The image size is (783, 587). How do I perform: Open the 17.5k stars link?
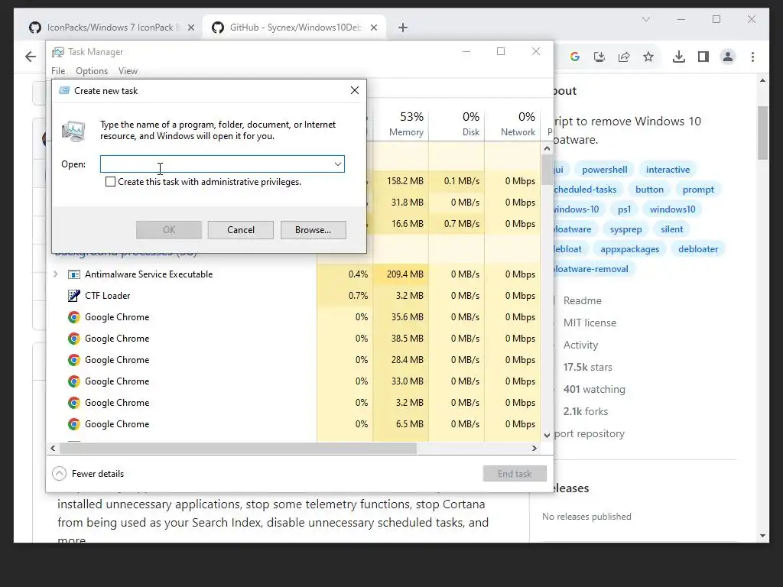(x=587, y=368)
